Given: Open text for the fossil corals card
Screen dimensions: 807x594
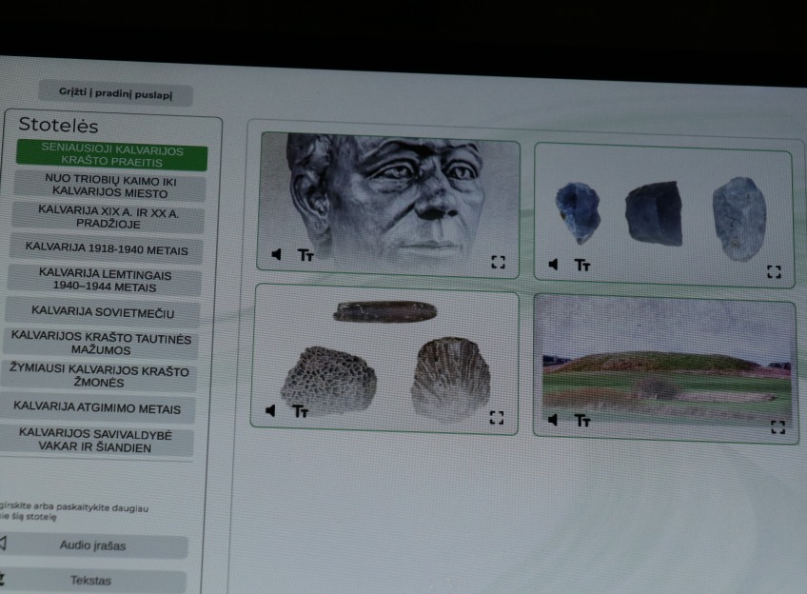Looking at the screenshot, I should point(300,412).
